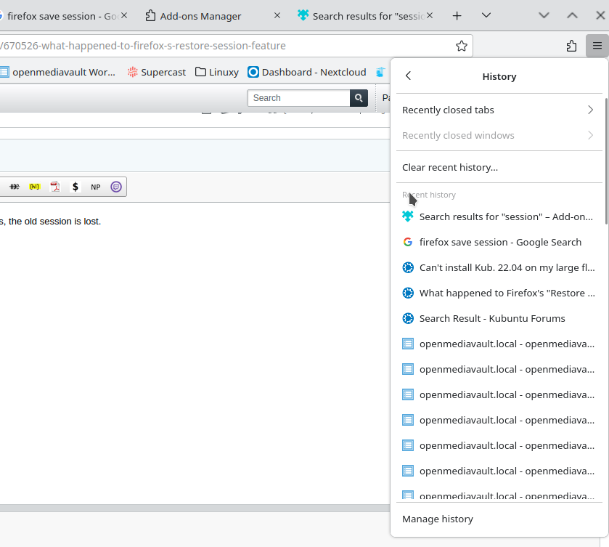Open the Dashboard - Nextcloud bookmark
Viewport: 609px width, 547px height.
[x=307, y=72]
